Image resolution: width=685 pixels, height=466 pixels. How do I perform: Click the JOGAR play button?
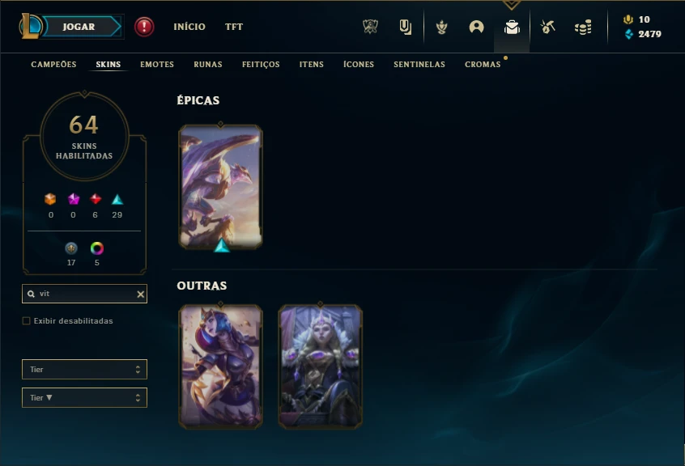79,27
